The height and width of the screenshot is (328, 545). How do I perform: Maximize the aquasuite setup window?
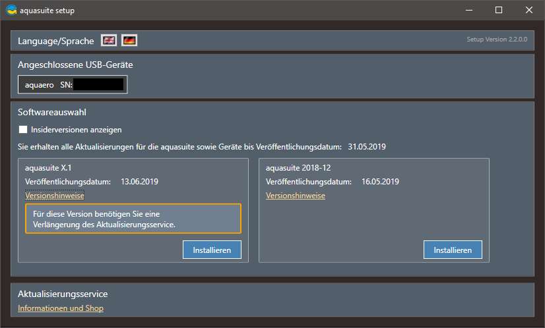click(499, 10)
